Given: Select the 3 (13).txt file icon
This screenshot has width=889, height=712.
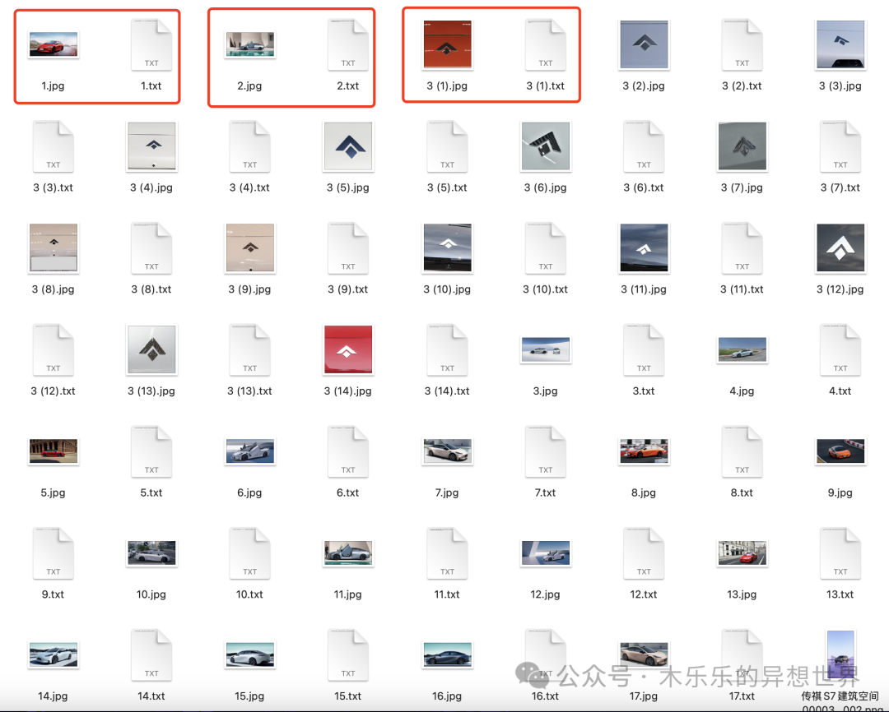Looking at the screenshot, I should click(250, 349).
